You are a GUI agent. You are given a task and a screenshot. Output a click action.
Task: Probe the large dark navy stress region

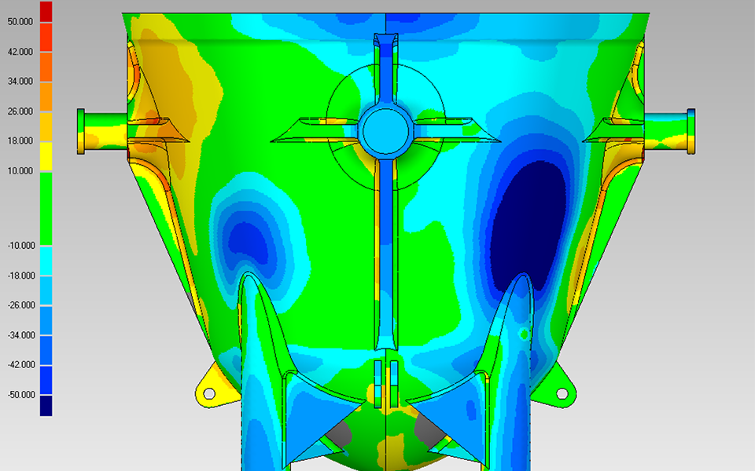coord(529,226)
